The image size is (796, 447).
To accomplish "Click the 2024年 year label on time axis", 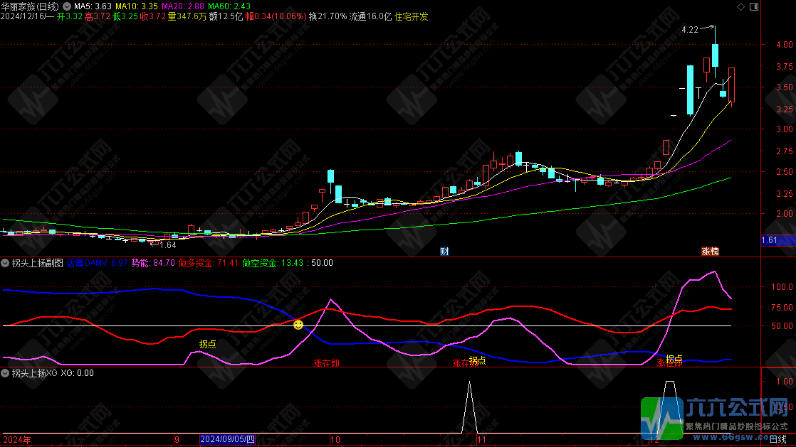I will [17, 440].
